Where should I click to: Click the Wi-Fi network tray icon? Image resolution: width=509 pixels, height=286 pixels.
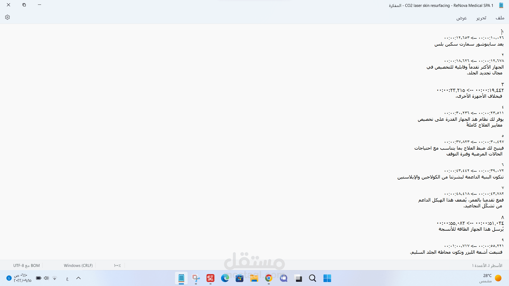pos(55,278)
